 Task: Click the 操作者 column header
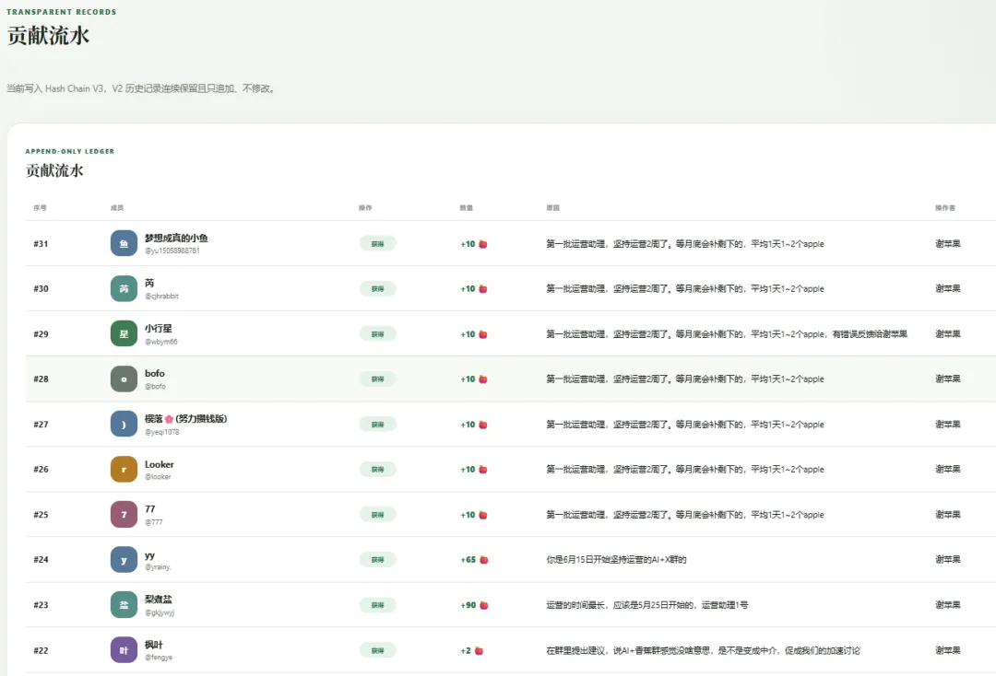coord(945,208)
